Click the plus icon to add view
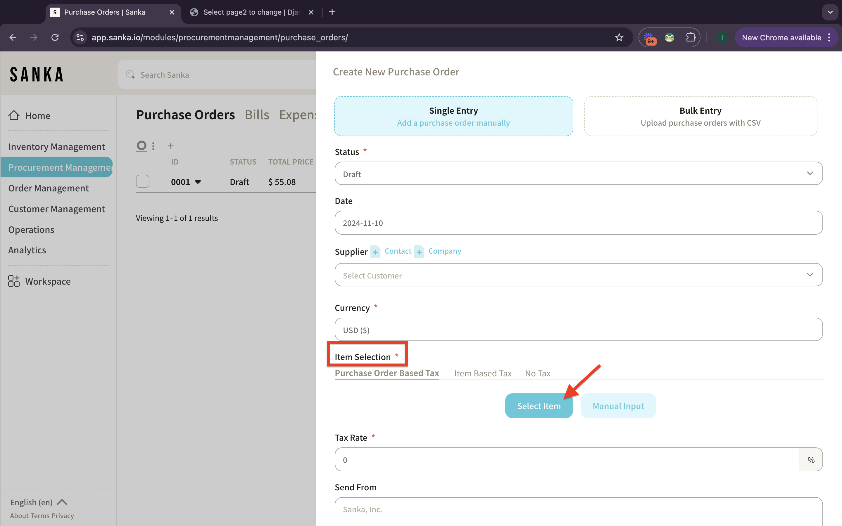Viewport: 842px width, 526px height. coord(170,146)
